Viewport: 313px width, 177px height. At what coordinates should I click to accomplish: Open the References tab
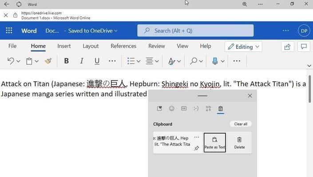[123, 46]
